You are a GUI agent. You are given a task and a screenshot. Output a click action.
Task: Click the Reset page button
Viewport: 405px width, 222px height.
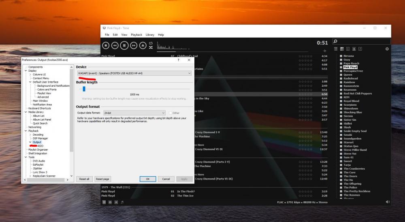click(x=102, y=179)
